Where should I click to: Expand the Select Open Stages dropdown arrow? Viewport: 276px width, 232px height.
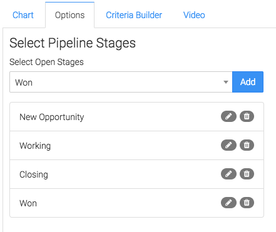pos(226,82)
